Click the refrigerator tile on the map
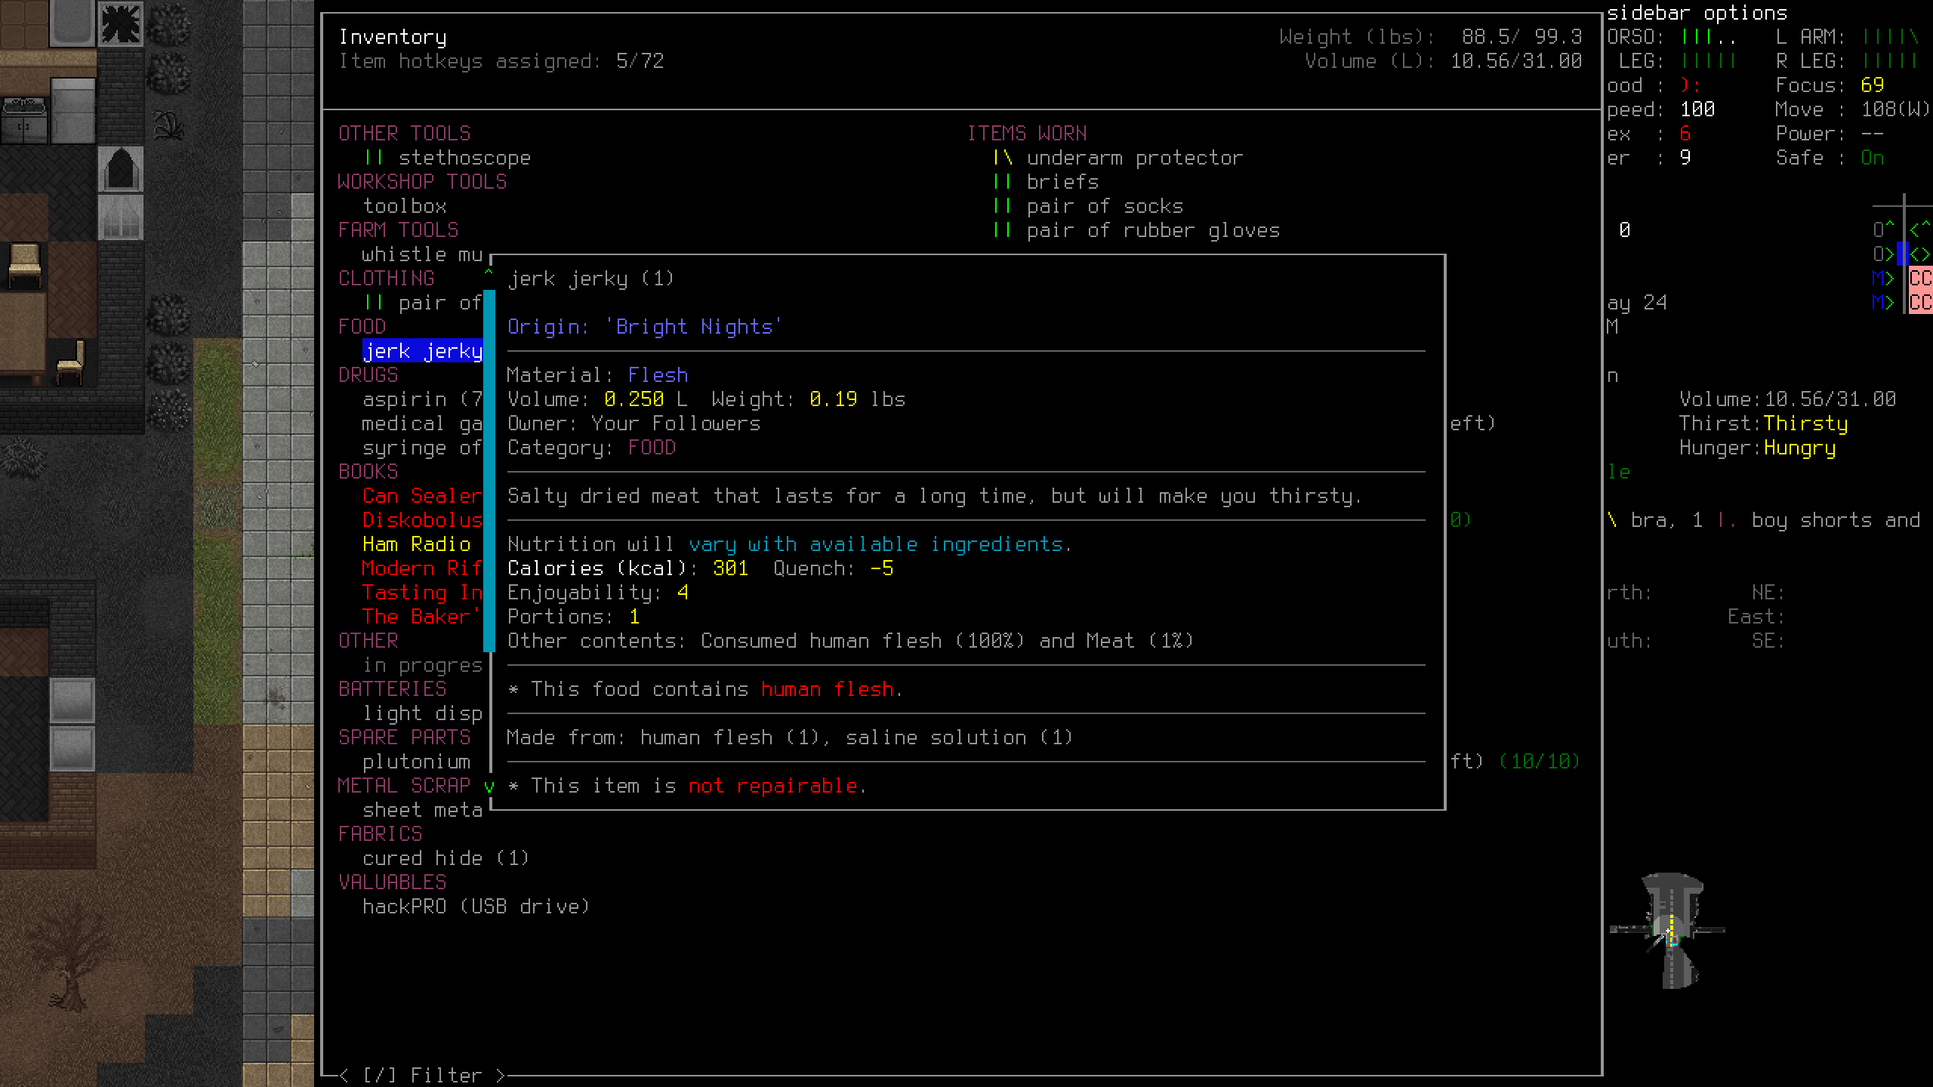The width and height of the screenshot is (1933, 1087). 72,111
